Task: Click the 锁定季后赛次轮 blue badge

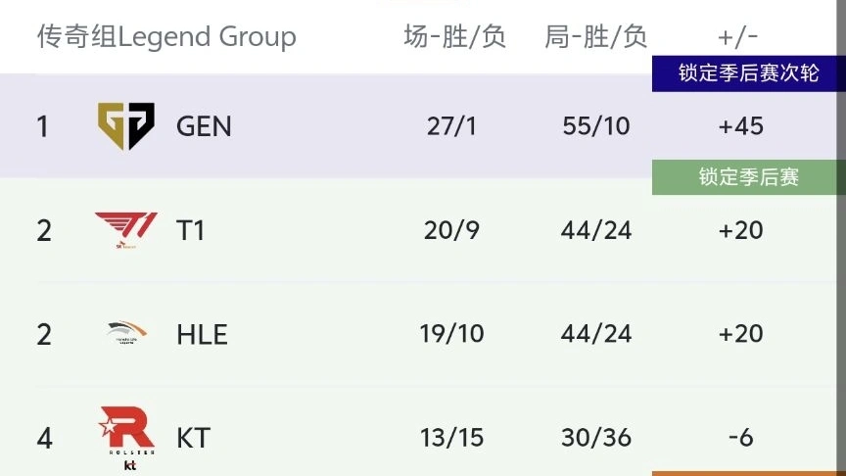Action: [x=749, y=73]
